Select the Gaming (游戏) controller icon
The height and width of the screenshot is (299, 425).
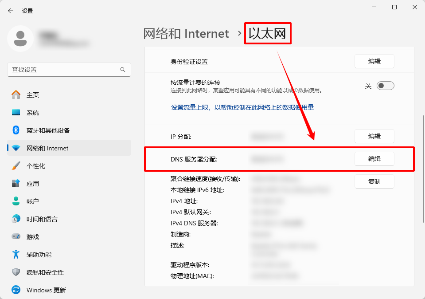16,236
